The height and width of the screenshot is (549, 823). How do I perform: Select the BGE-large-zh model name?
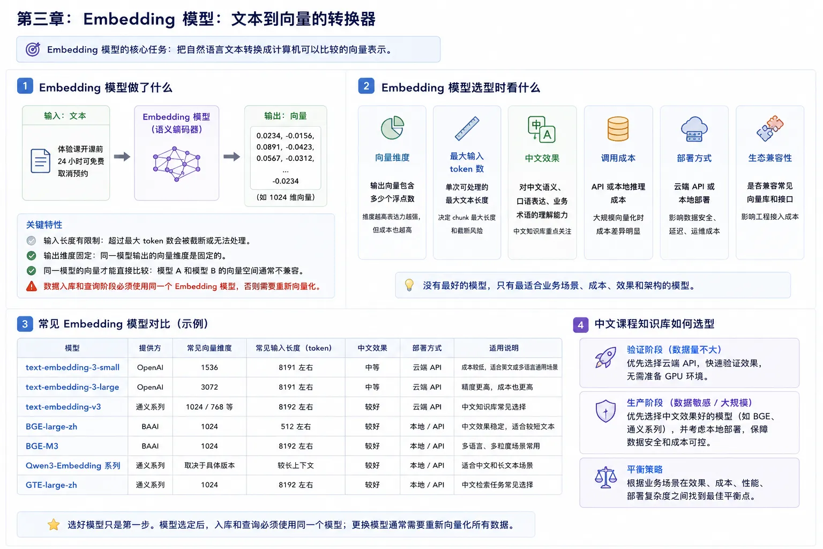pos(51,427)
